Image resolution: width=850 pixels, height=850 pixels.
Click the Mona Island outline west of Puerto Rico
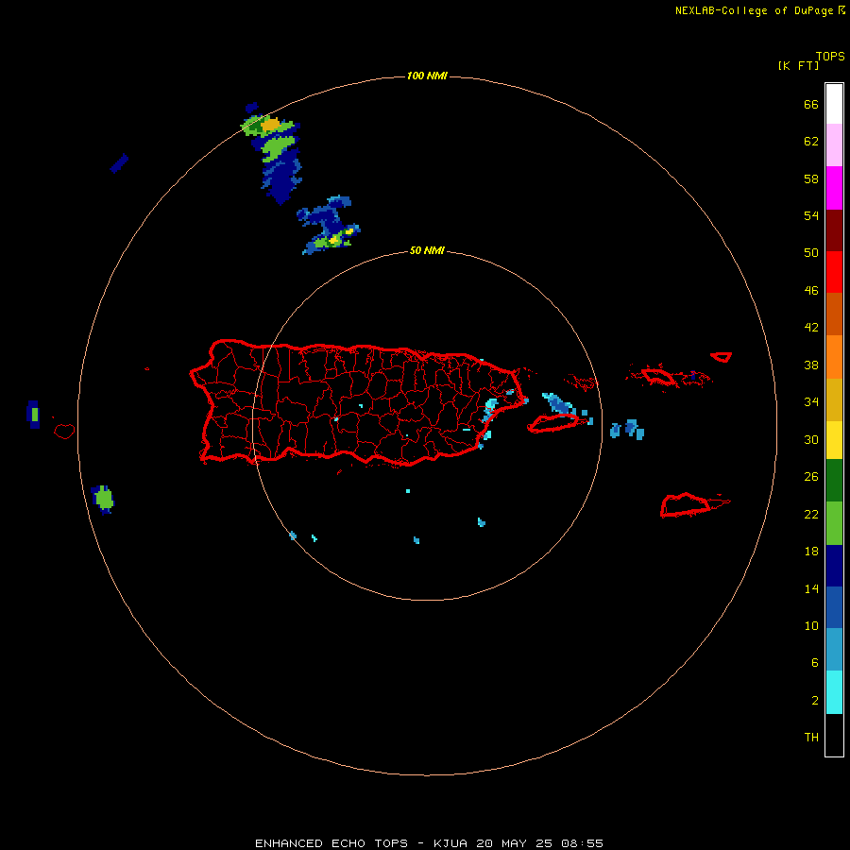click(64, 431)
